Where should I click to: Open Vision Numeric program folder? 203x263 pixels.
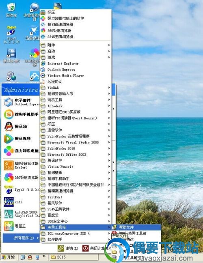[76, 167]
